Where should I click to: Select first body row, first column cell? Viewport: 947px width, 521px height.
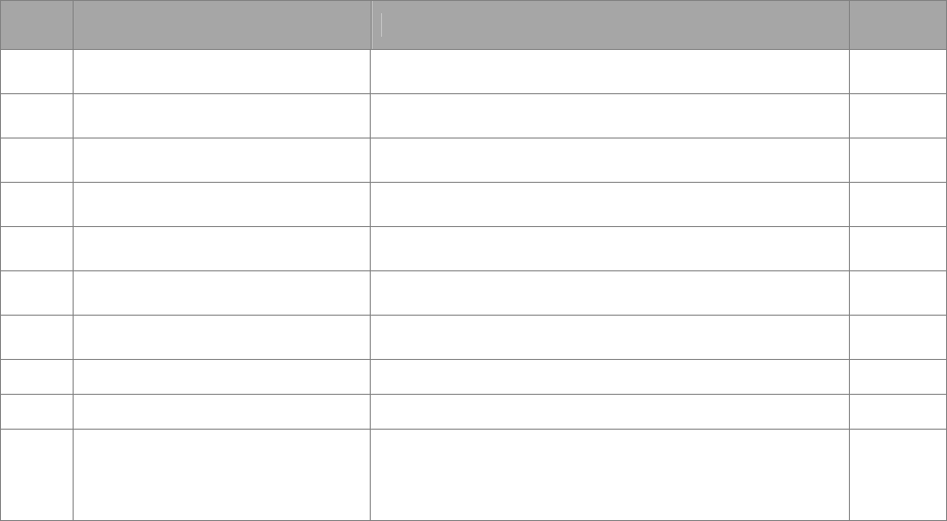coord(36,72)
